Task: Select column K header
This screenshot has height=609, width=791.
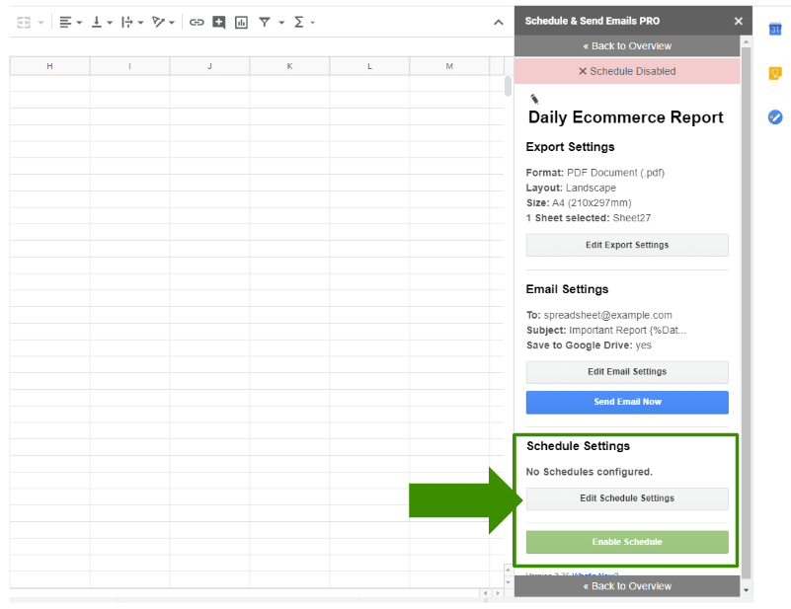Action: [x=289, y=66]
